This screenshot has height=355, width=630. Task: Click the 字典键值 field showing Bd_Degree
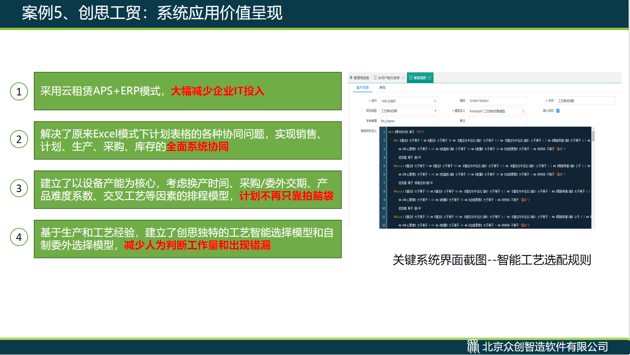[x=408, y=121]
